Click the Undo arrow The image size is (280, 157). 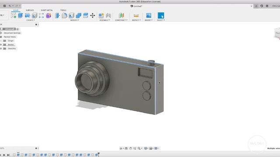coord(10,6)
